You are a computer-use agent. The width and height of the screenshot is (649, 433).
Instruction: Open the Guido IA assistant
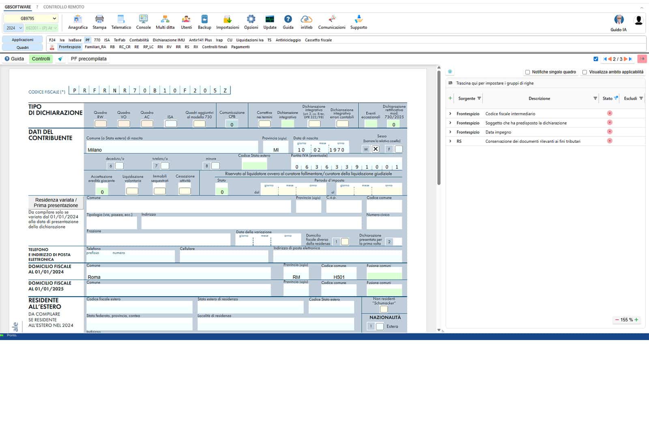tap(619, 23)
